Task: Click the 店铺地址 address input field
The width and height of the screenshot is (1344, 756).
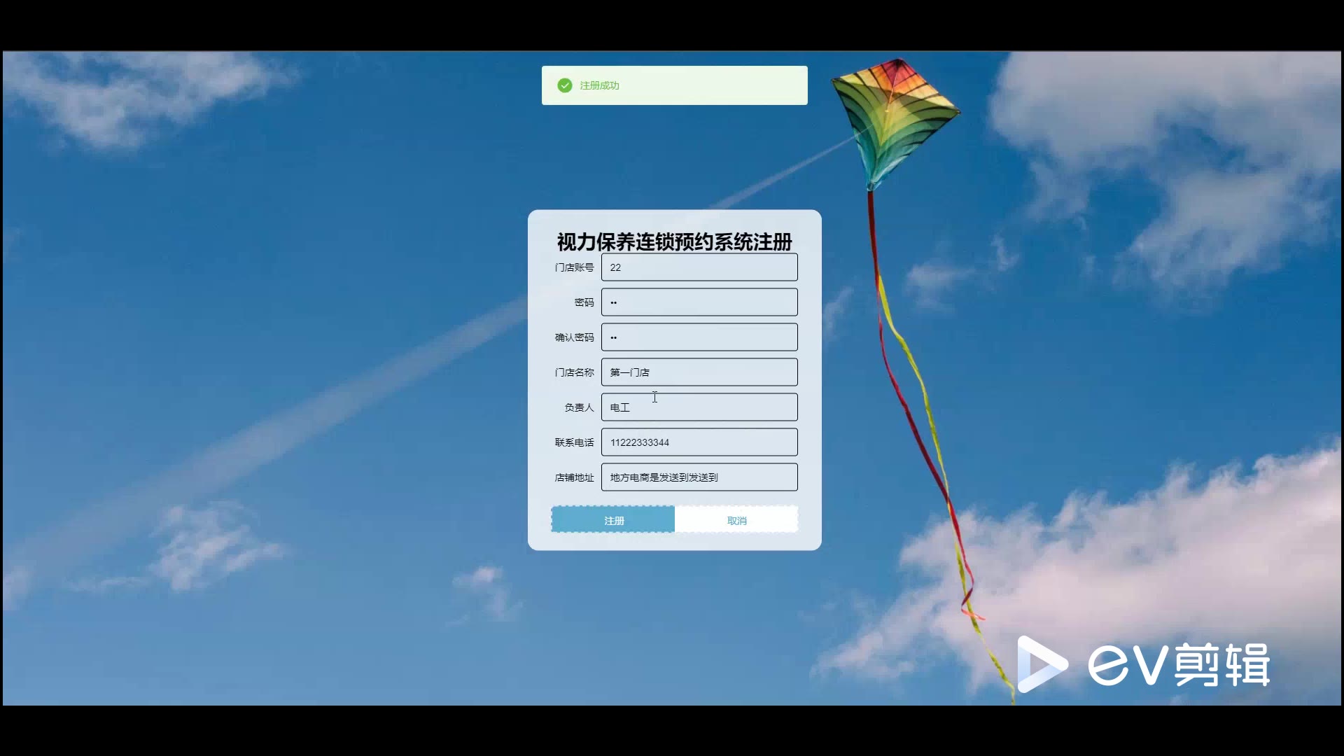Action: click(x=699, y=477)
